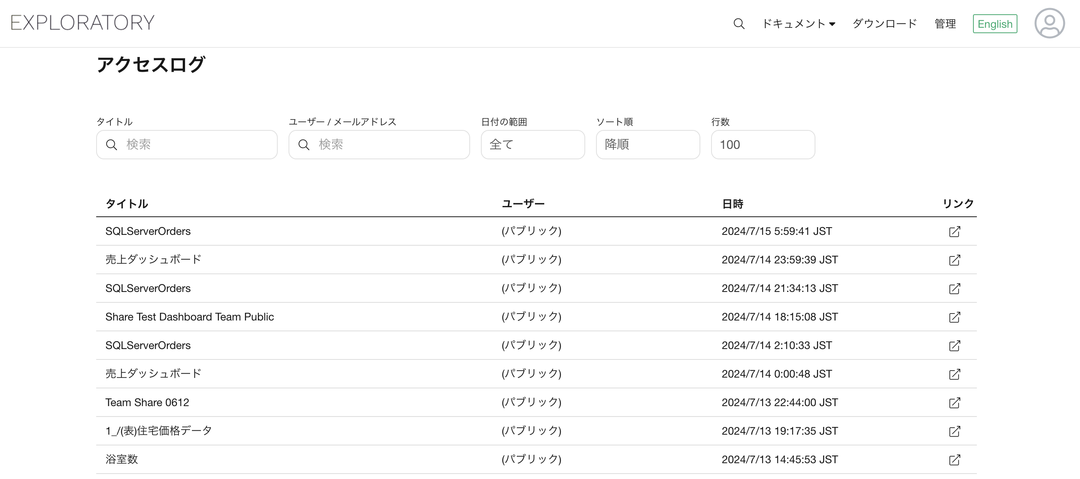Click timestamp 2024/7/14 18:15:08 JST
Image resolution: width=1080 pixels, height=479 pixels.
pos(780,317)
